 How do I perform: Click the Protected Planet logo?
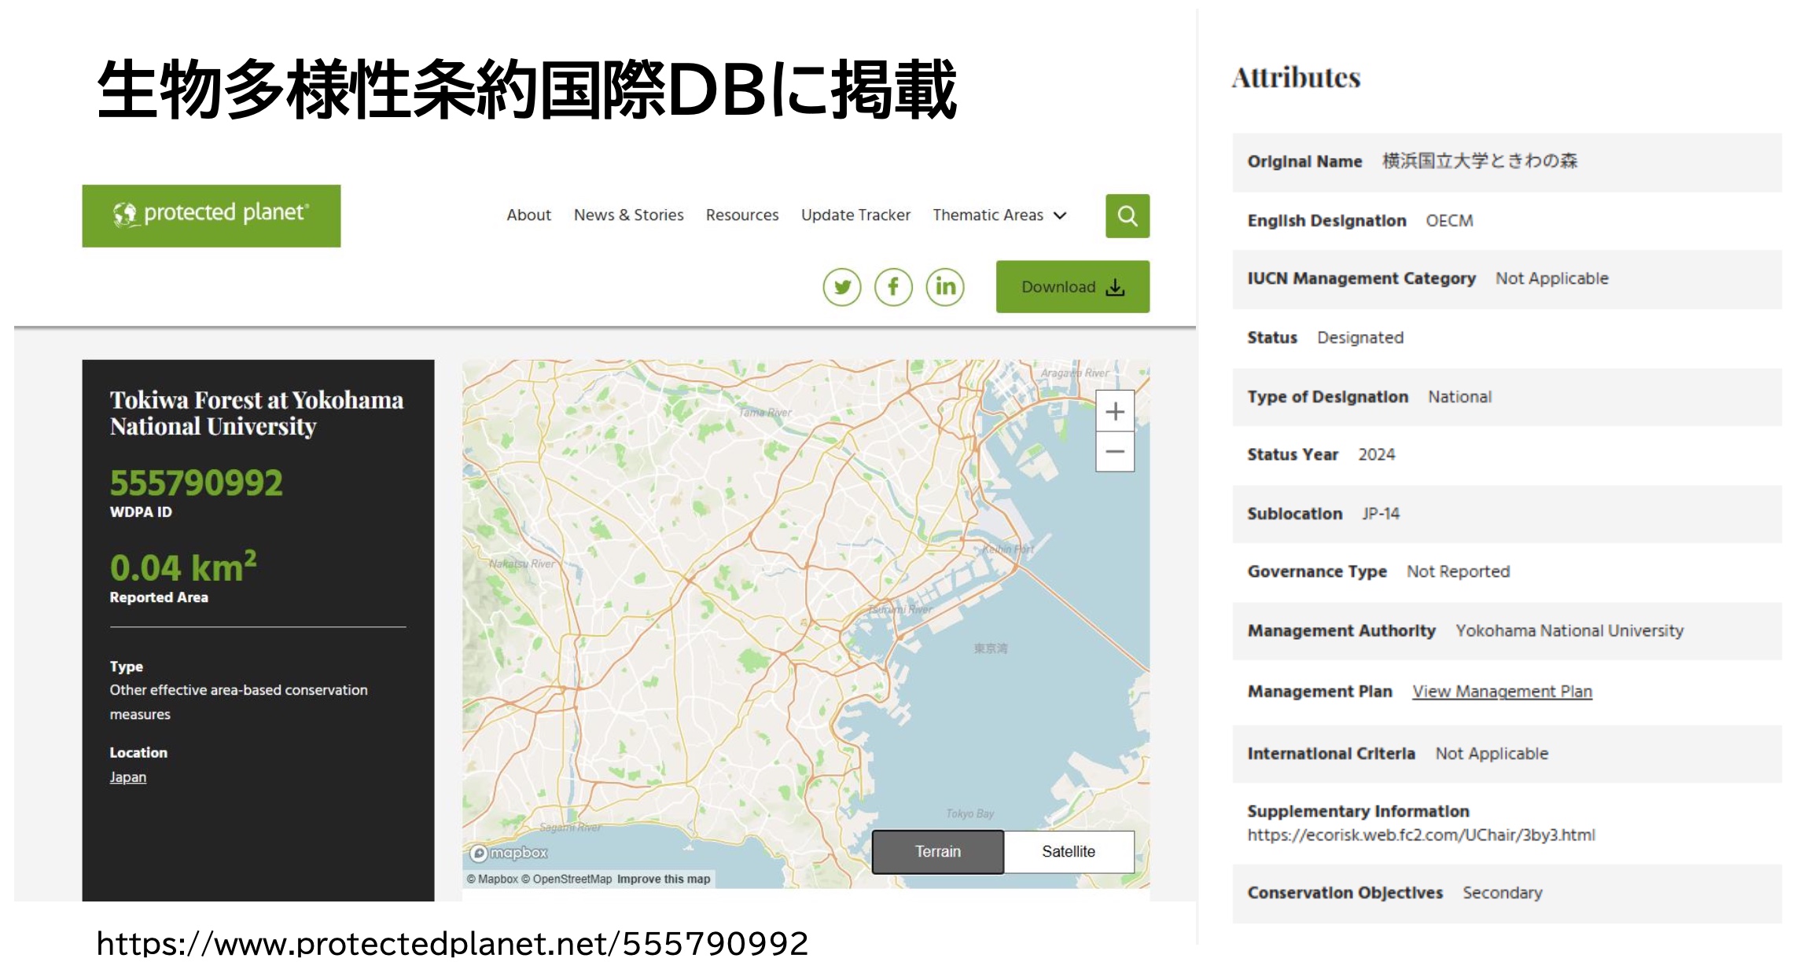coord(211,215)
